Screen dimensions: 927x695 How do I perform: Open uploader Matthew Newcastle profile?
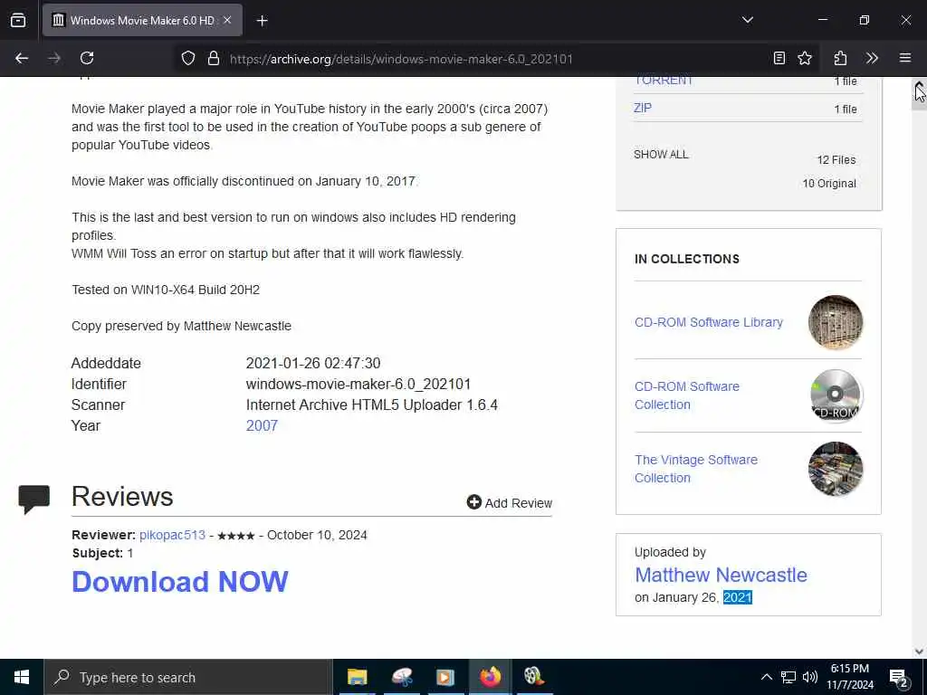(721, 575)
